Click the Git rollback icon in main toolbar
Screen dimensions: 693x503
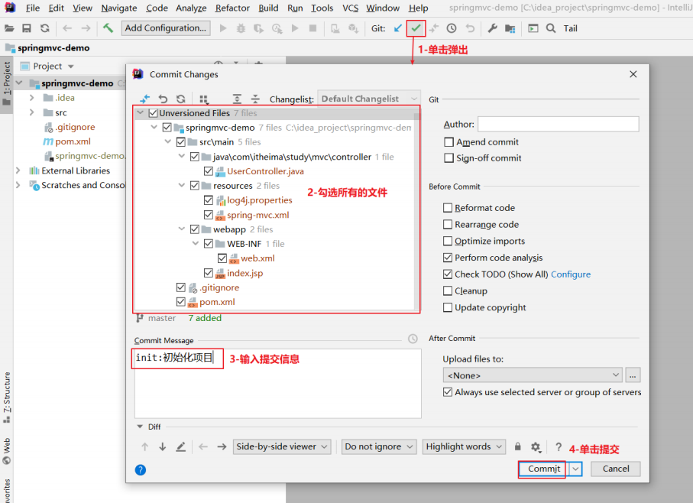[x=470, y=28]
